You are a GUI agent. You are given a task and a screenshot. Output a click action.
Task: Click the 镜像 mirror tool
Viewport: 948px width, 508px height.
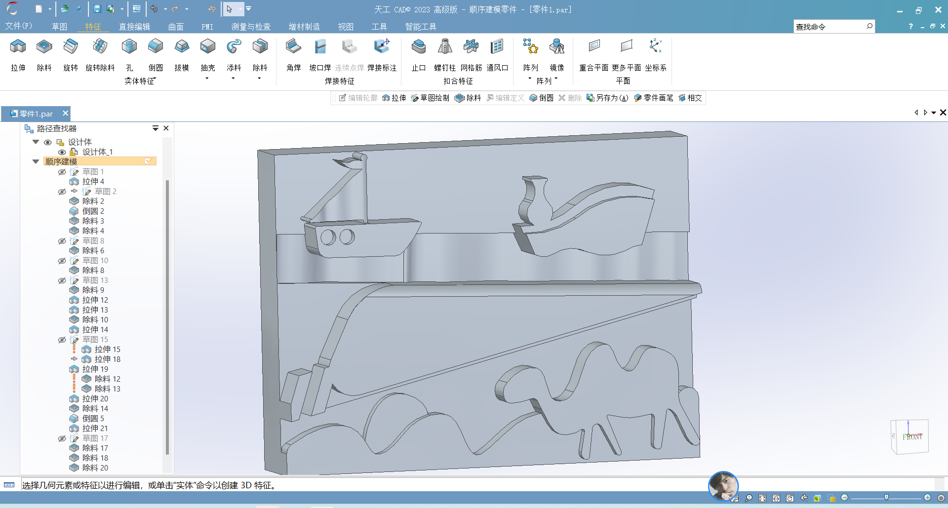click(x=557, y=54)
